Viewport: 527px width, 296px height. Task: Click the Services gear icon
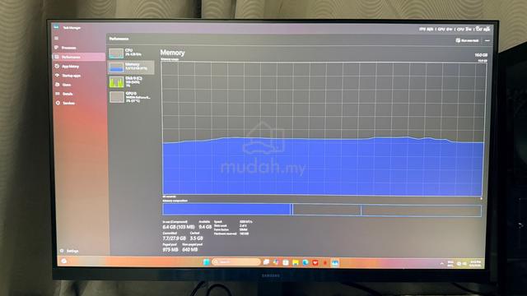pyautogui.click(x=58, y=103)
